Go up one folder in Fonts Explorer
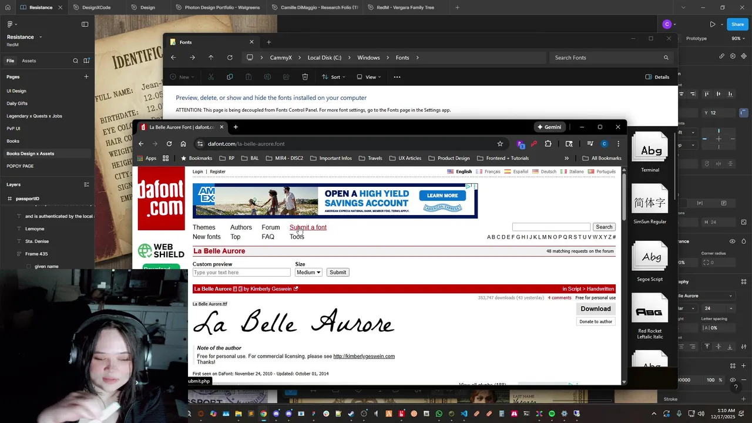 click(x=211, y=58)
